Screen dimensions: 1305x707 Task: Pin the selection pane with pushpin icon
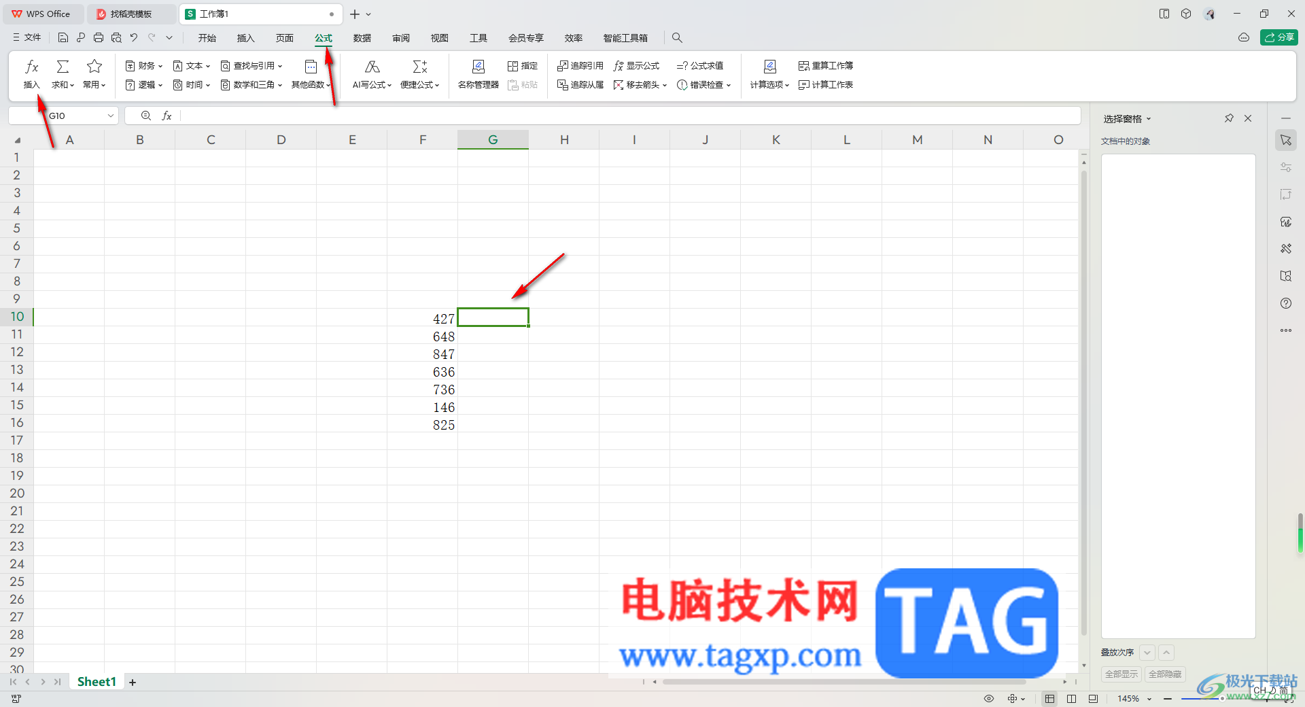[1229, 118]
